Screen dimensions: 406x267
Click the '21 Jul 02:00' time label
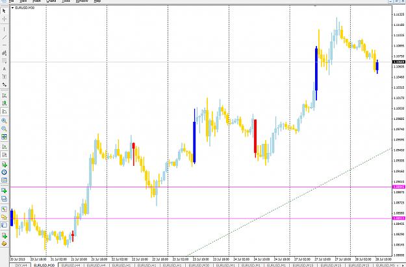pyautogui.click(x=58, y=259)
